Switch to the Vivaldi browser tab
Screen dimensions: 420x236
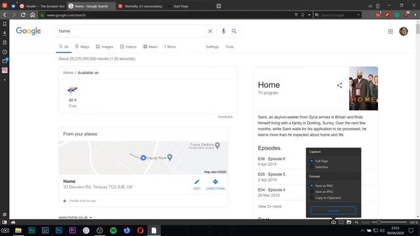(42, 6)
